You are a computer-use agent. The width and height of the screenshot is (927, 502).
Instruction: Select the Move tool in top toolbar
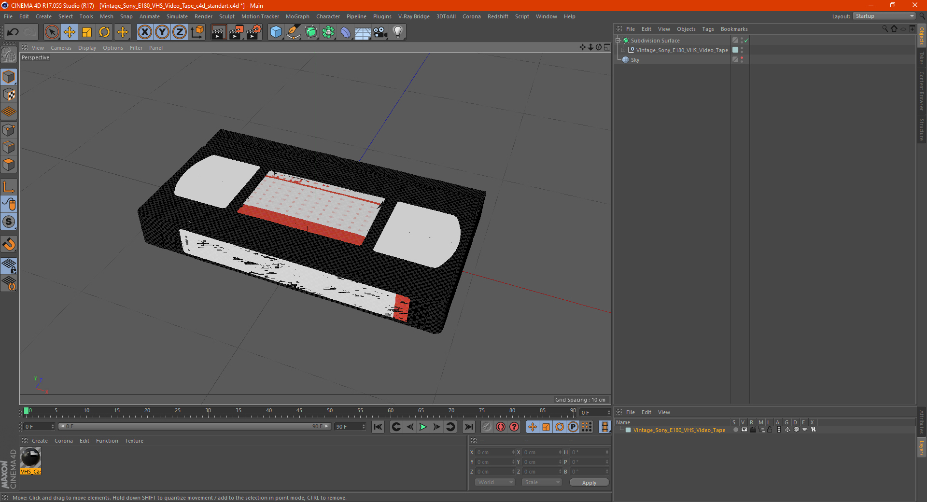70,32
